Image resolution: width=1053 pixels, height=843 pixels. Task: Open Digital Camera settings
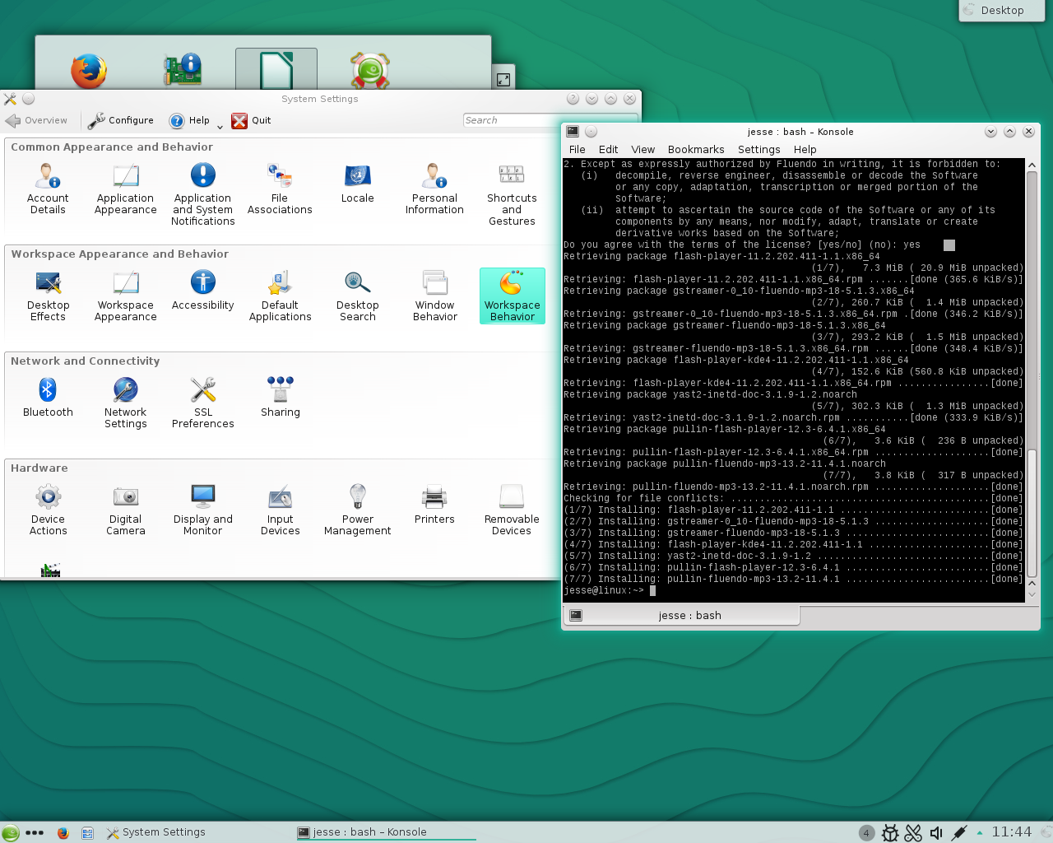(125, 510)
